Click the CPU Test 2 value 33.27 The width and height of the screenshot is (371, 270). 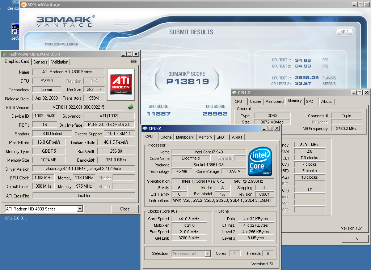click(303, 83)
